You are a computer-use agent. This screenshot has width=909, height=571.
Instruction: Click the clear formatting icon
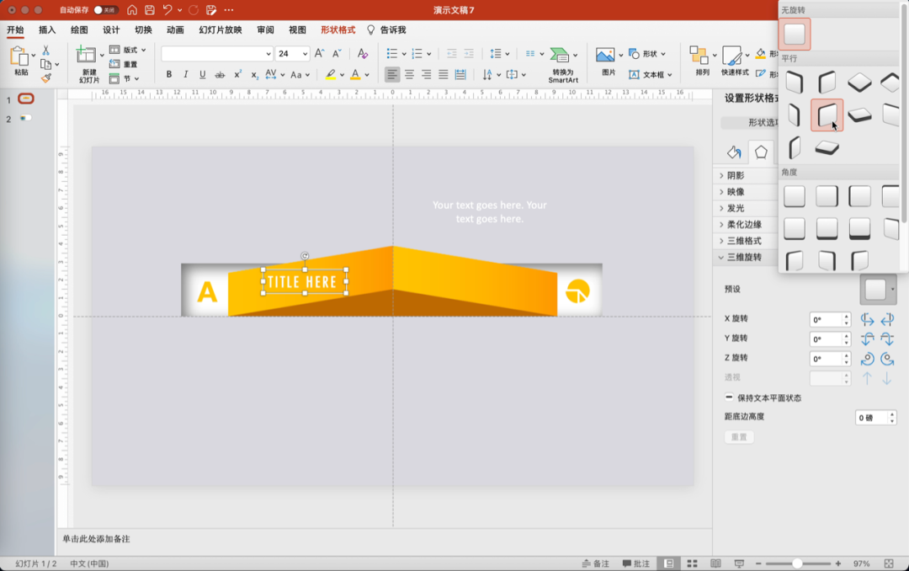click(363, 54)
